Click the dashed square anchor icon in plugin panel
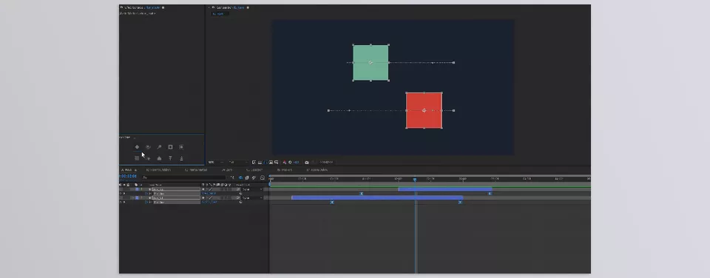 [181, 146]
